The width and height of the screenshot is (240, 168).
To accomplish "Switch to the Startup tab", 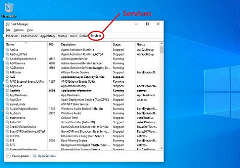I will click(x=62, y=36).
